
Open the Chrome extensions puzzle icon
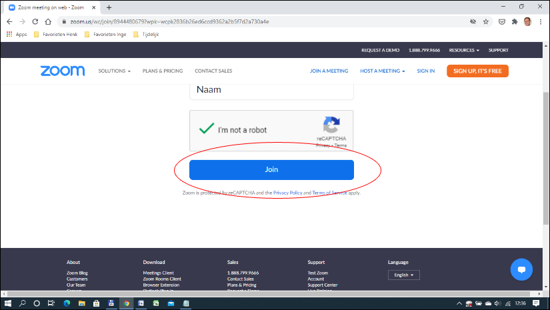pos(514,21)
